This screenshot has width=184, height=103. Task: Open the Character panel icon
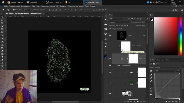pos(106,44)
